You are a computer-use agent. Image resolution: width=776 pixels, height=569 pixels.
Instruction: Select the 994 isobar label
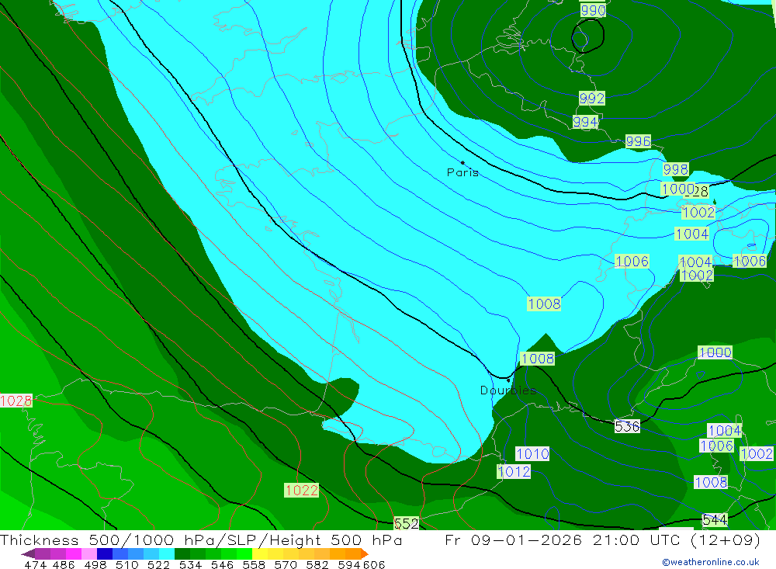[x=585, y=121]
